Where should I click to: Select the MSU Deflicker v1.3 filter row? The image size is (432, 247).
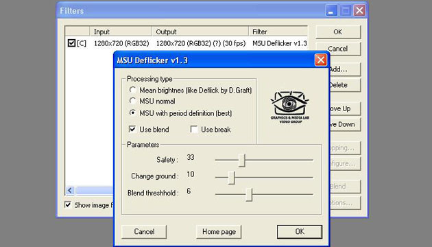click(187, 43)
